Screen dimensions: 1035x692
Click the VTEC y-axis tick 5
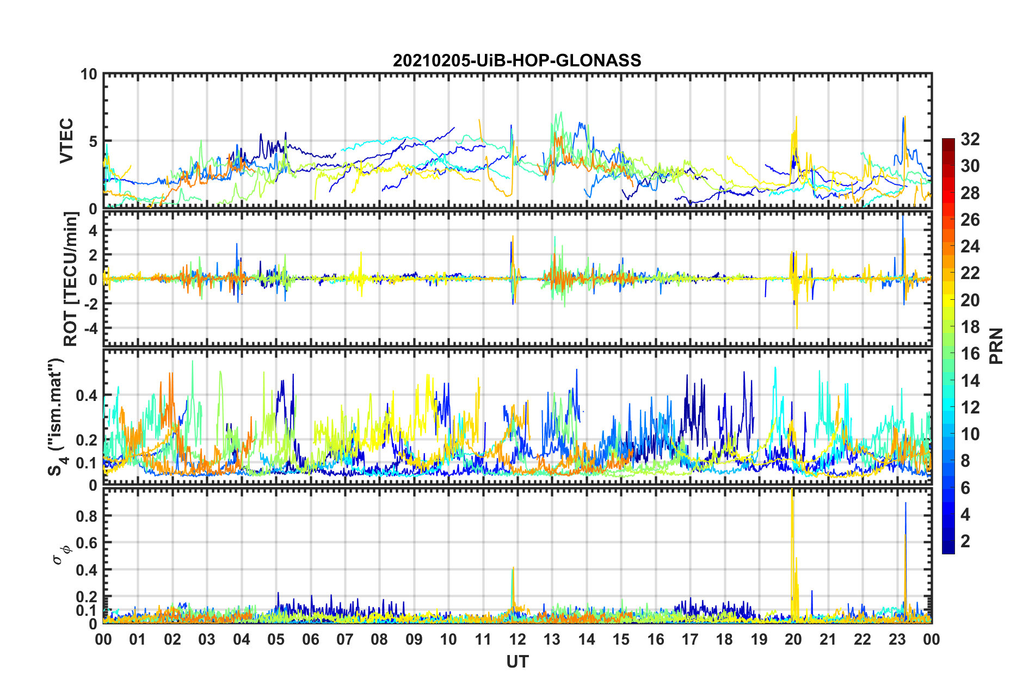[93, 141]
